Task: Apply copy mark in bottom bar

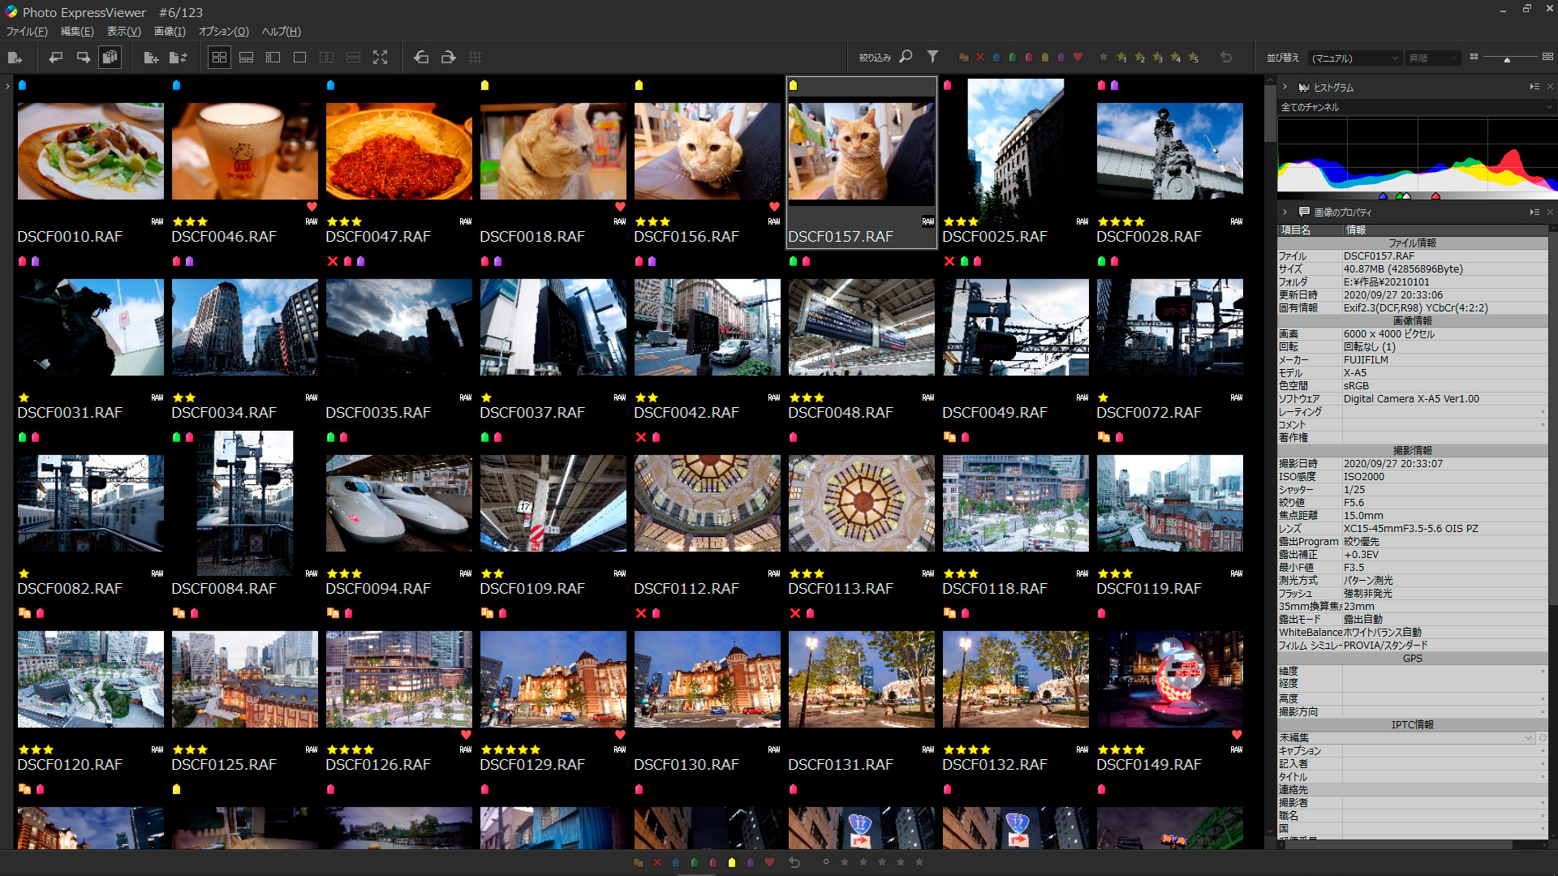Action: [639, 862]
